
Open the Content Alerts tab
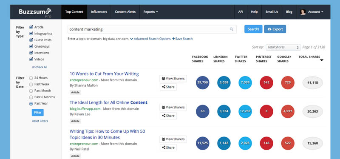[125, 12]
